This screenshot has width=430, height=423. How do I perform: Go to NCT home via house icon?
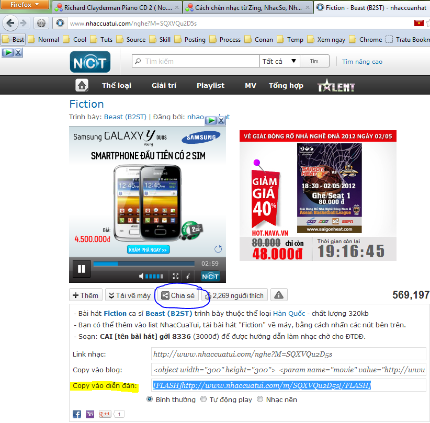click(82, 85)
